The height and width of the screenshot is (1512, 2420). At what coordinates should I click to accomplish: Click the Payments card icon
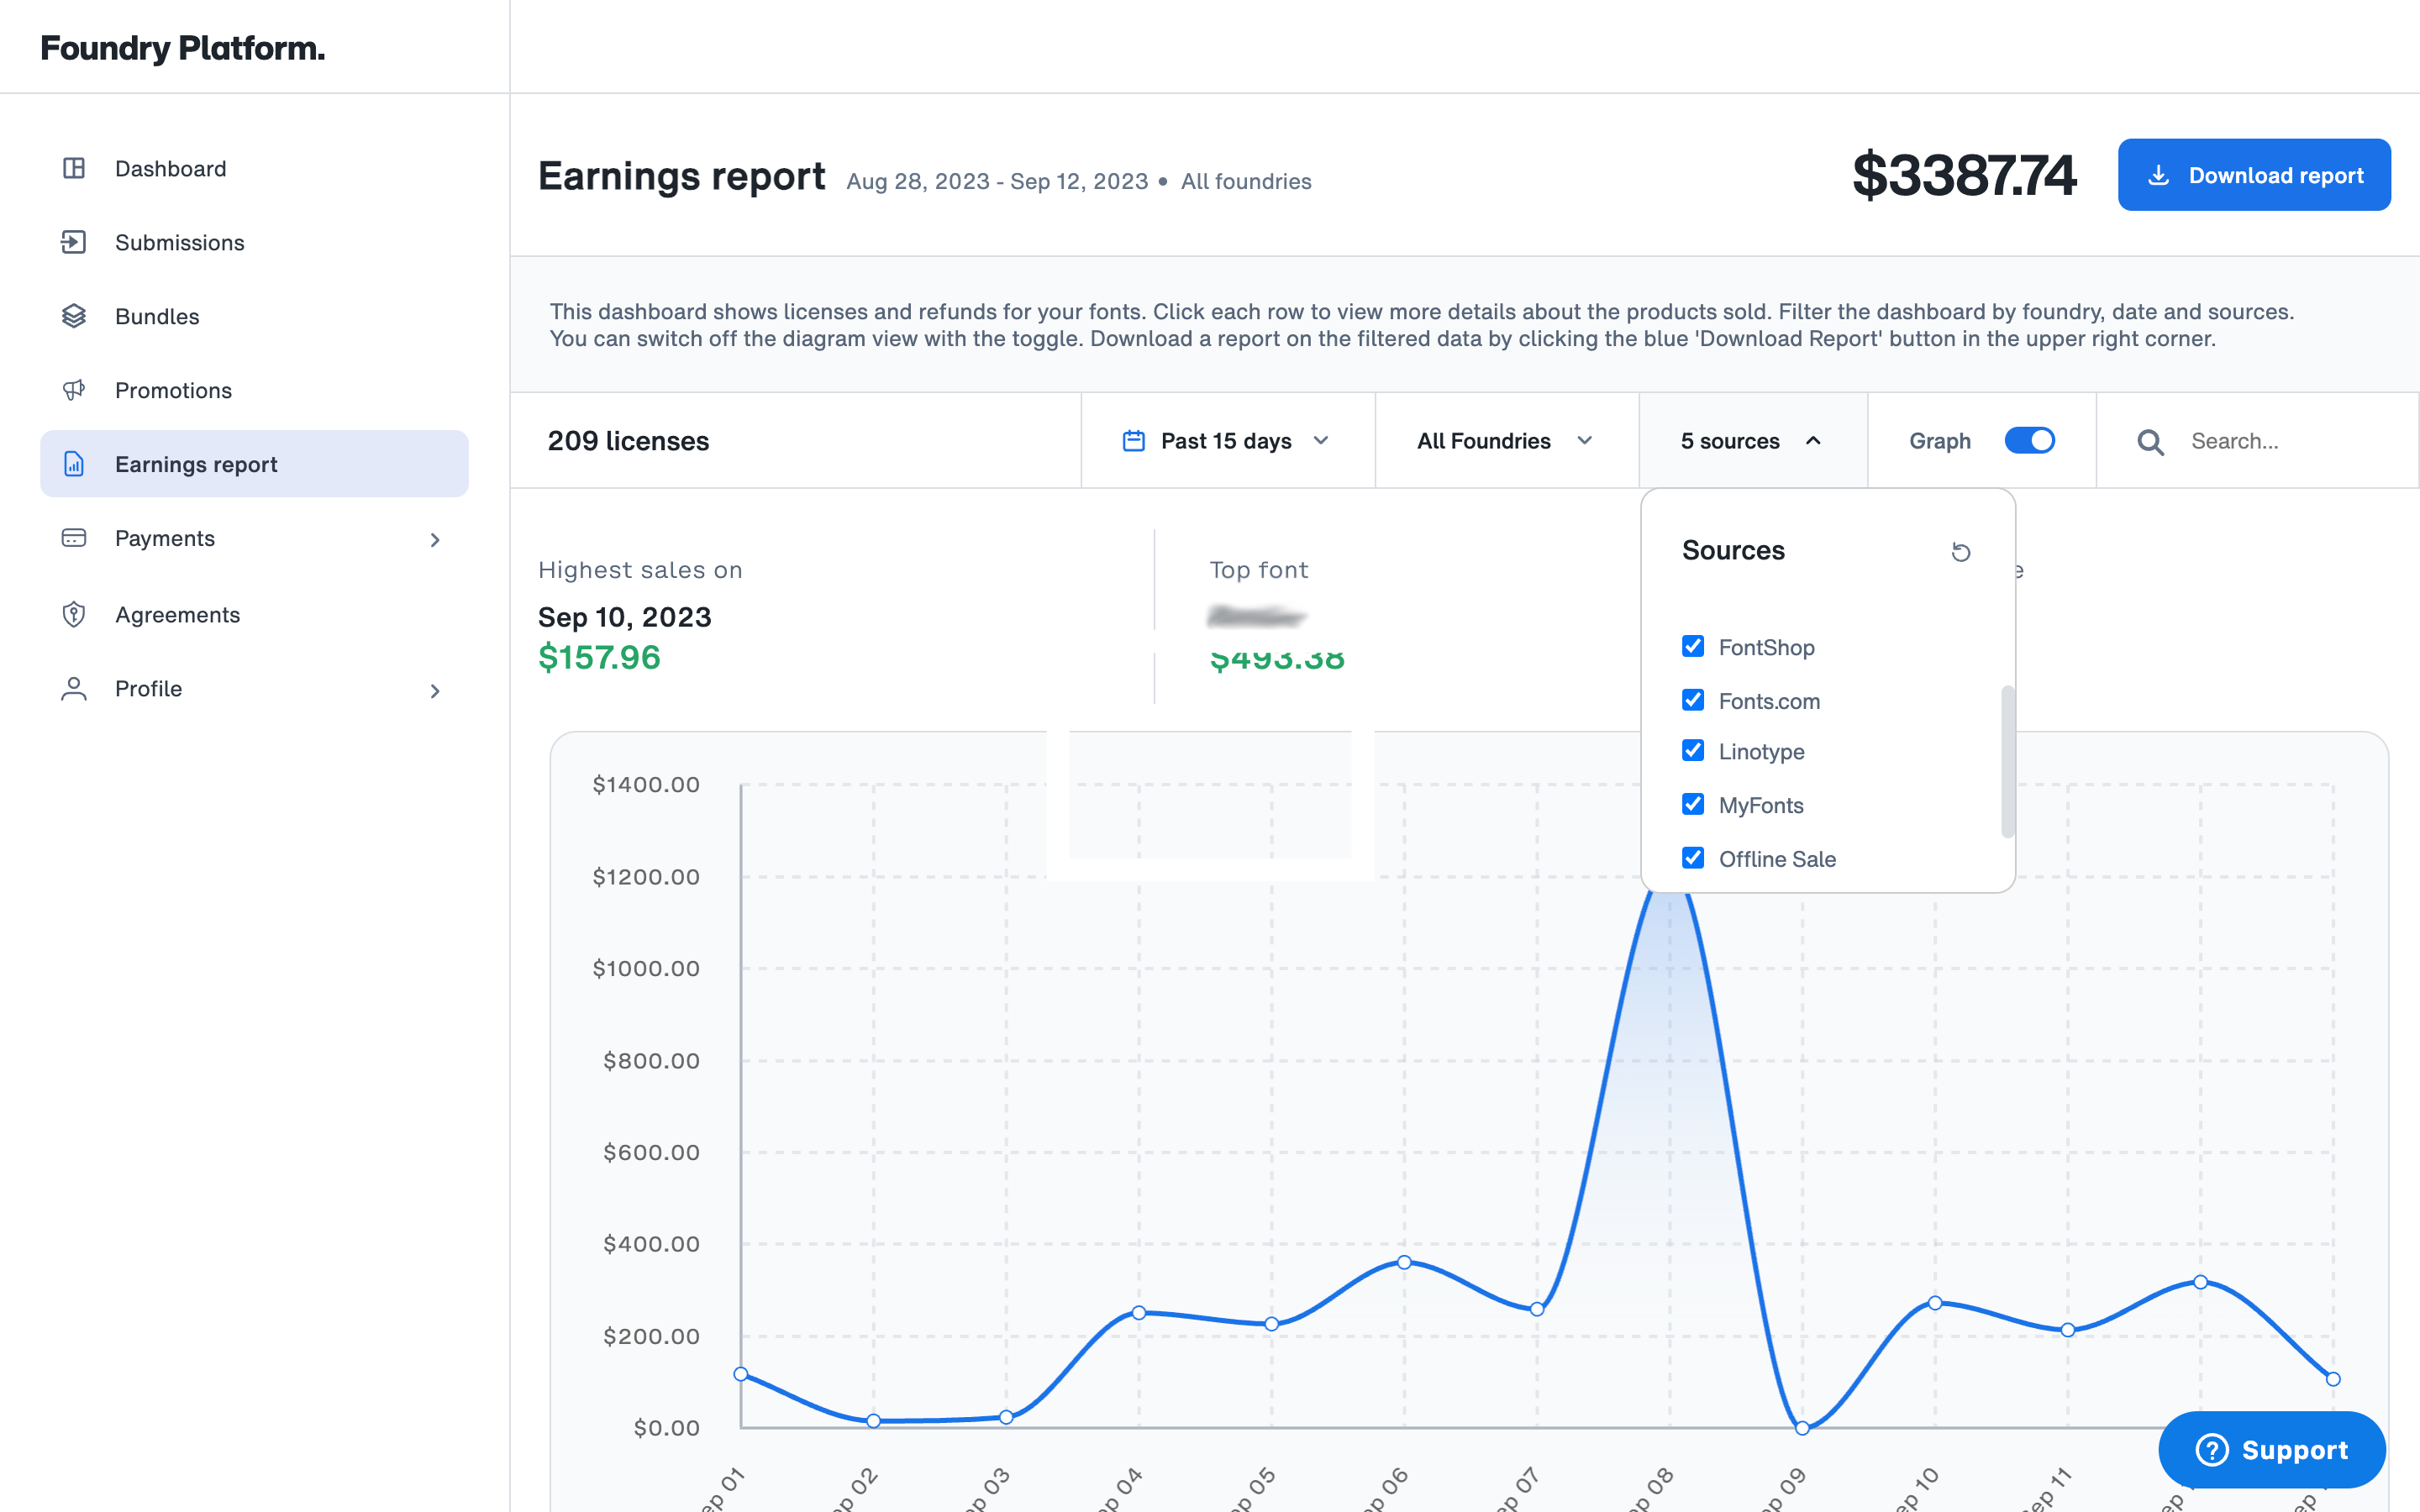click(x=74, y=538)
